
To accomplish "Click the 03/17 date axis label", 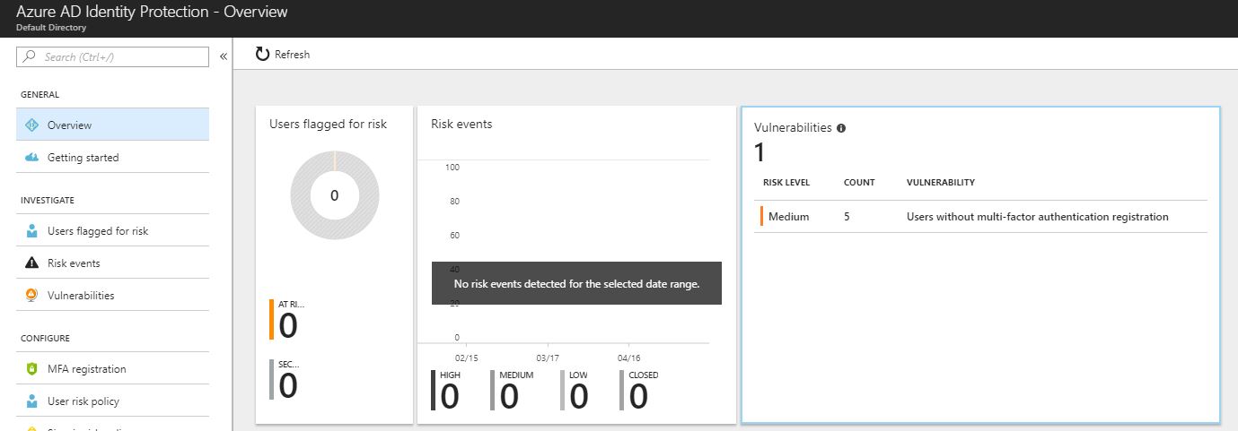I will click(x=548, y=358).
